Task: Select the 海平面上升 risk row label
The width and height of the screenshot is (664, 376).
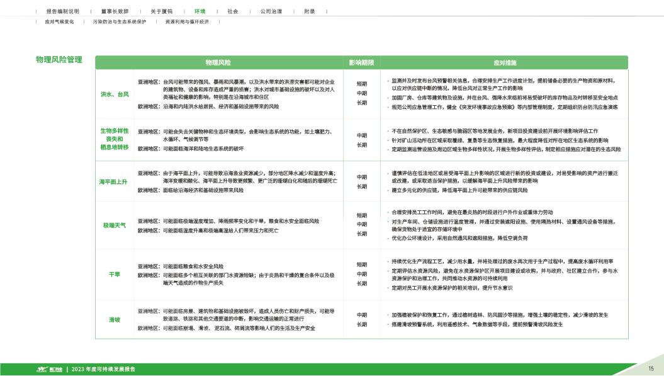Action: [x=115, y=181]
